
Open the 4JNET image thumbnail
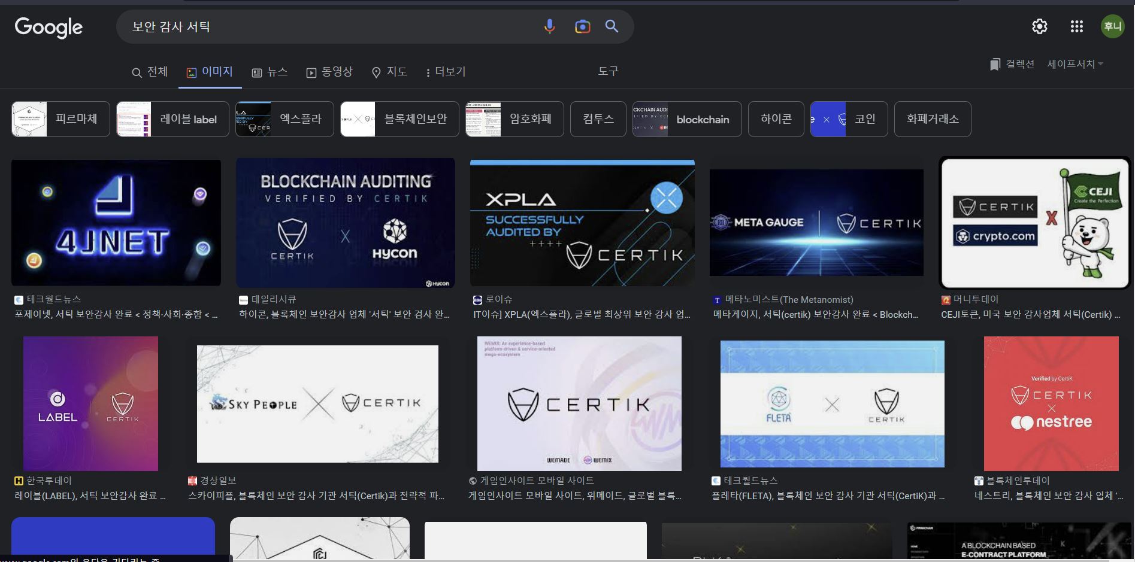click(116, 223)
